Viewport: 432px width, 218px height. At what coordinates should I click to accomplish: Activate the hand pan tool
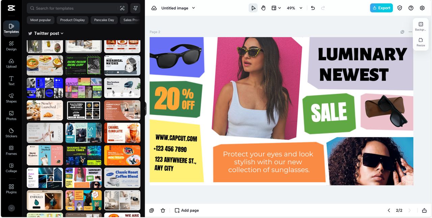pyautogui.click(x=263, y=8)
